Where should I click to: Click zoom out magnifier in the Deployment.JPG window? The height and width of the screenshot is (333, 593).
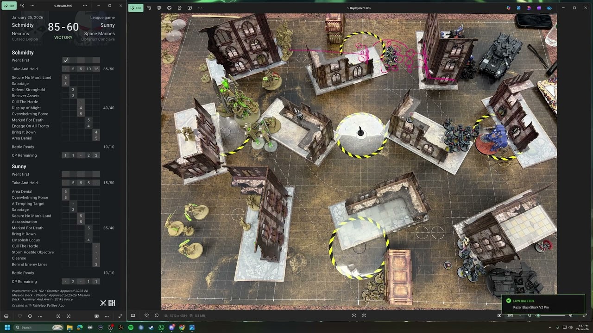click(530, 315)
